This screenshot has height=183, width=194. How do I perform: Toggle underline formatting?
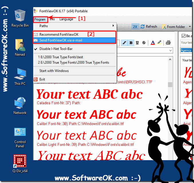point(137,43)
